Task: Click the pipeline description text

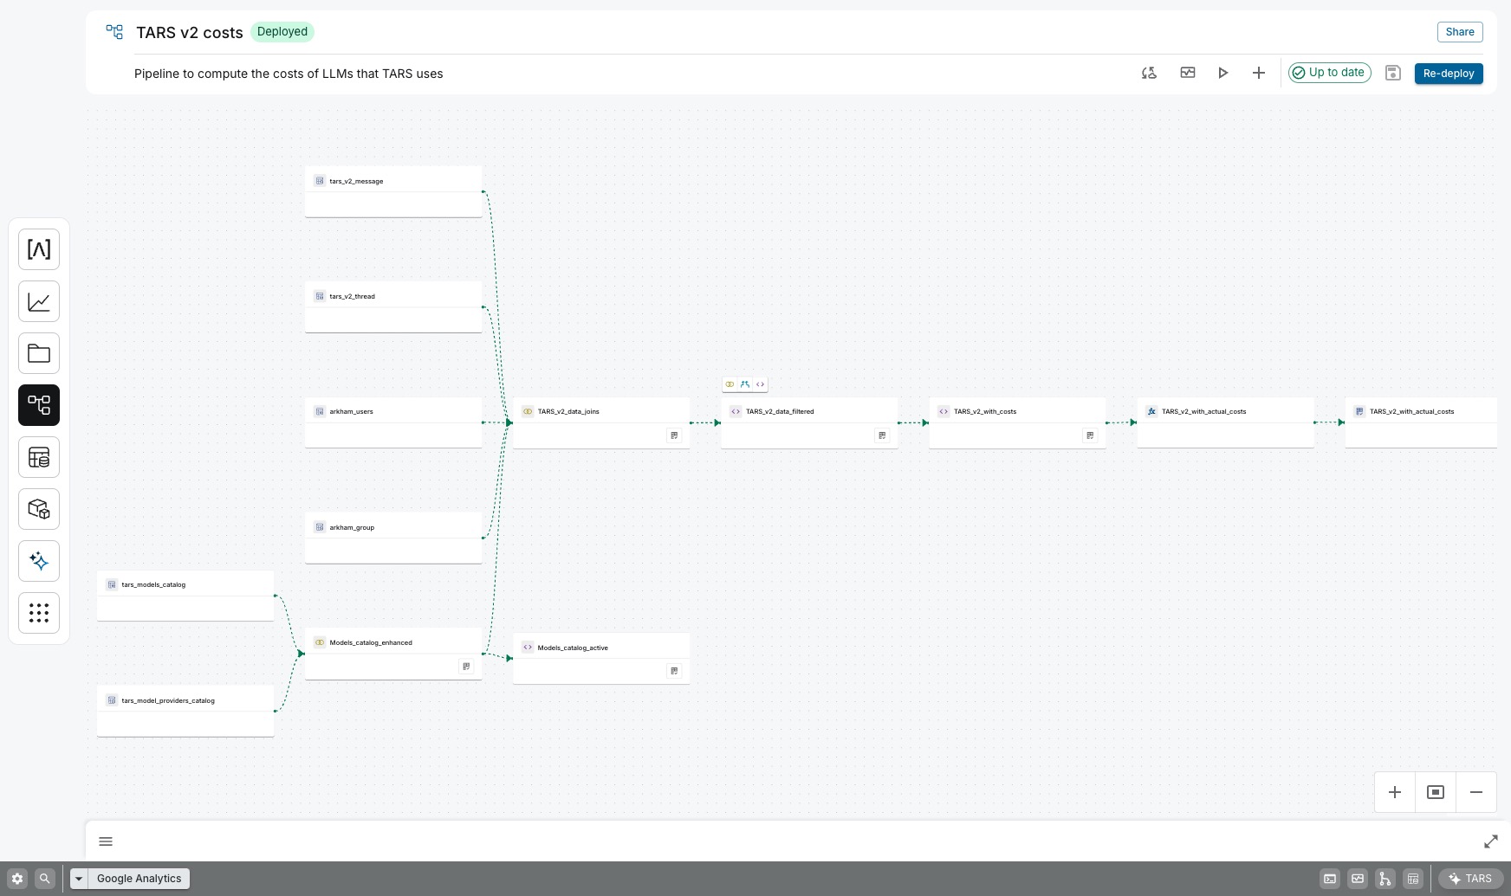Action: pos(289,74)
